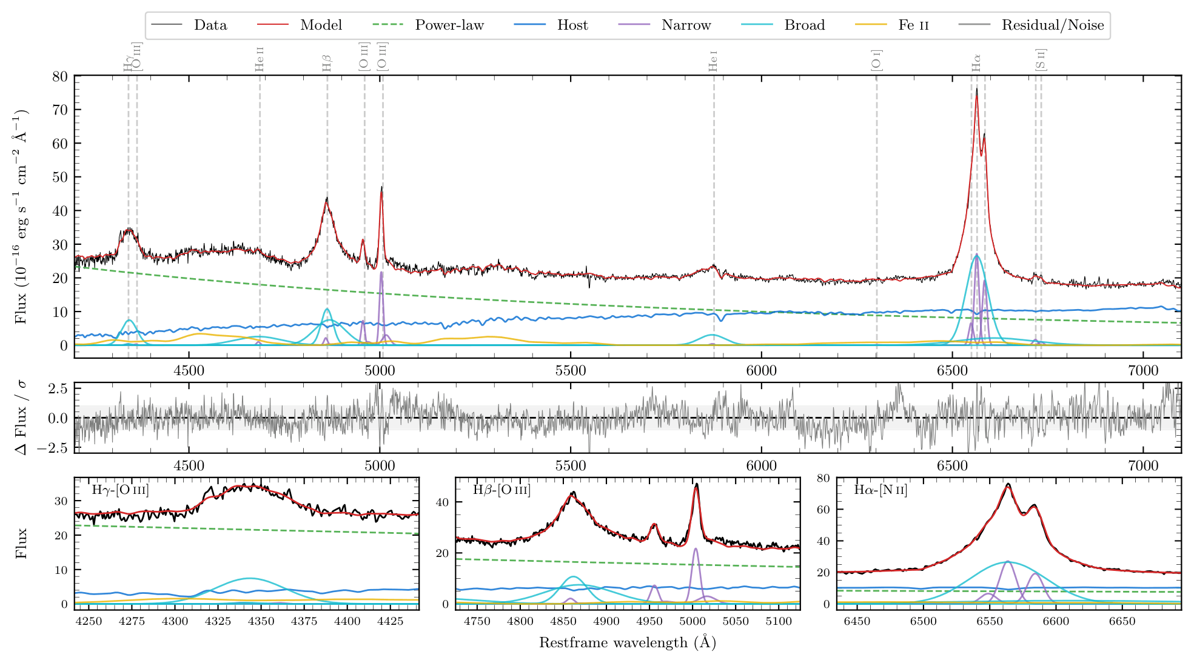Select the Narrow legend label
The width and height of the screenshot is (1194, 663).
click(x=686, y=25)
